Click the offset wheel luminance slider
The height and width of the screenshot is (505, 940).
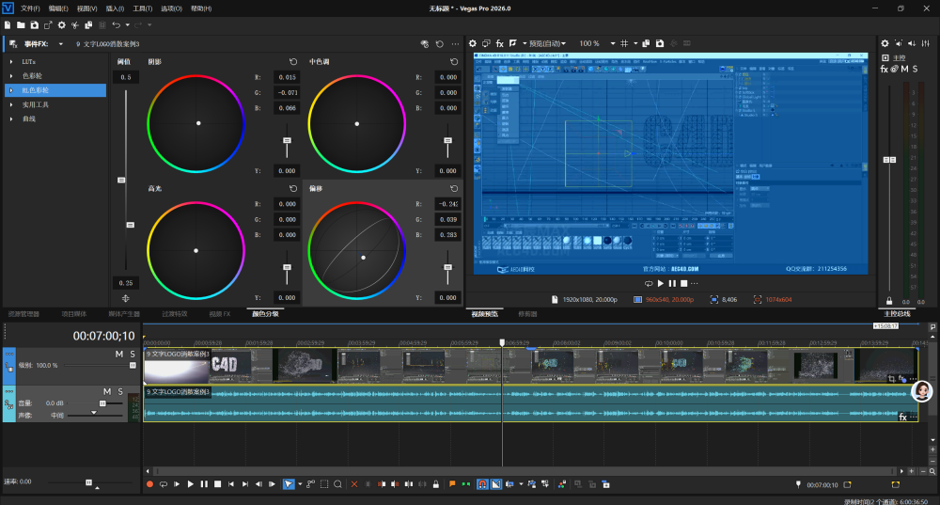(447, 267)
